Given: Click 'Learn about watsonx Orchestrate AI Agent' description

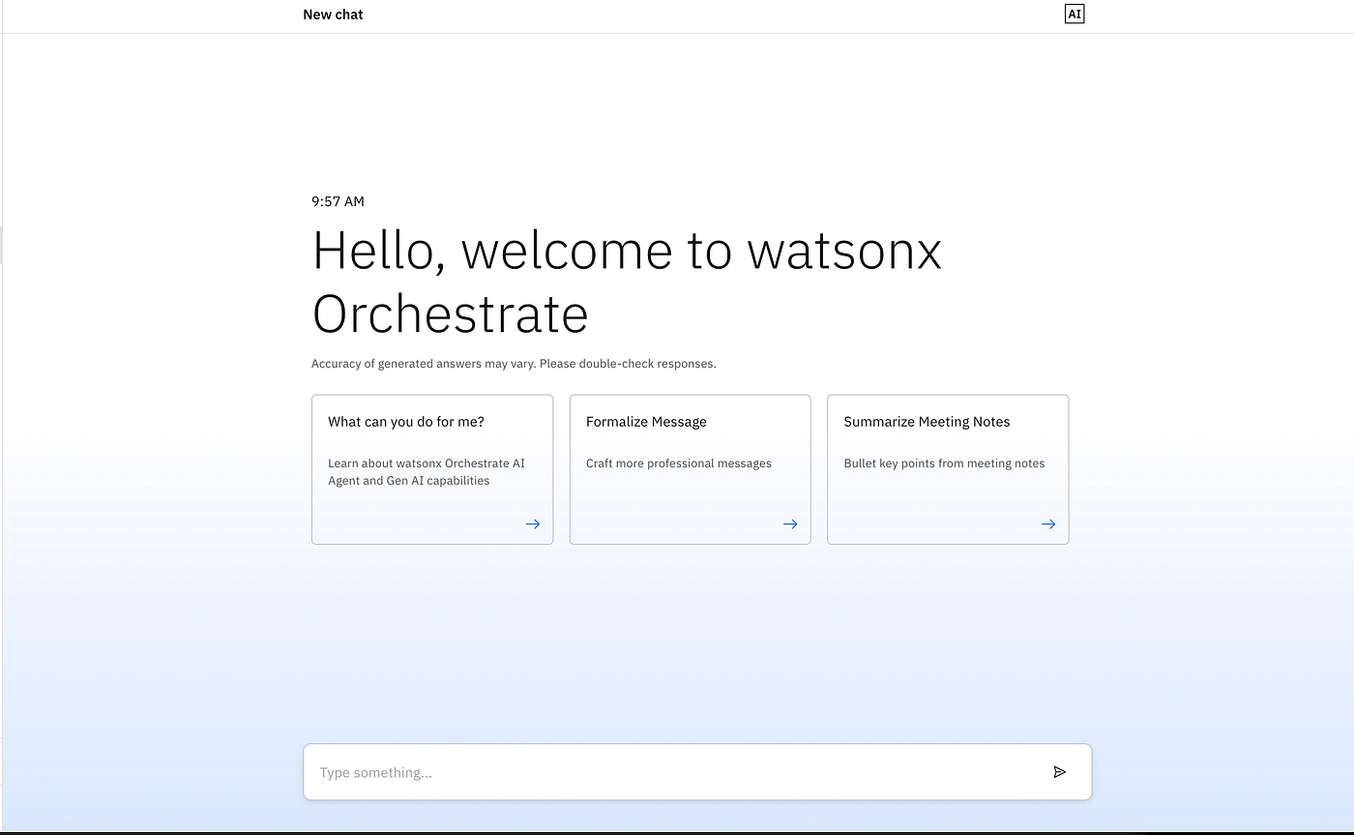Looking at the screenshot, I should tap(427, 472).
